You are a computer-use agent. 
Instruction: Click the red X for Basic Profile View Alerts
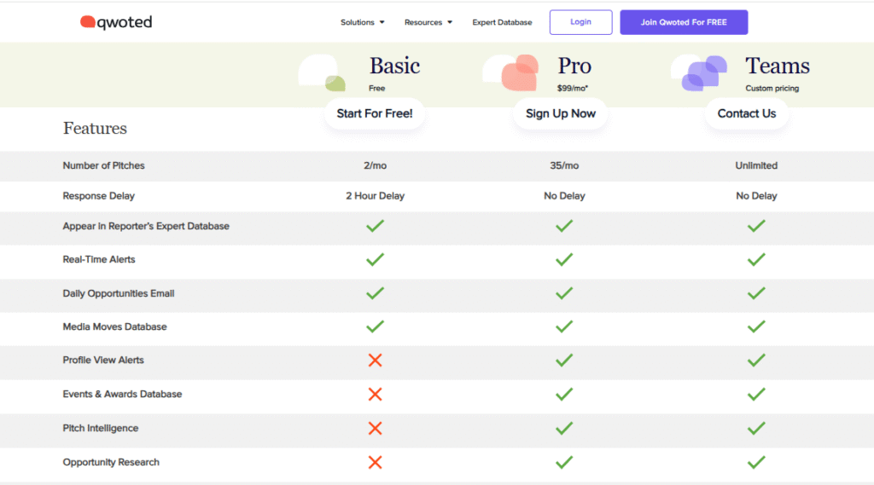(375, 361)
